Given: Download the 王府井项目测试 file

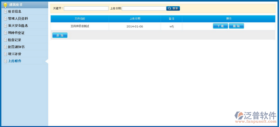Looking at the screenshot, I should tap(220, 26).
